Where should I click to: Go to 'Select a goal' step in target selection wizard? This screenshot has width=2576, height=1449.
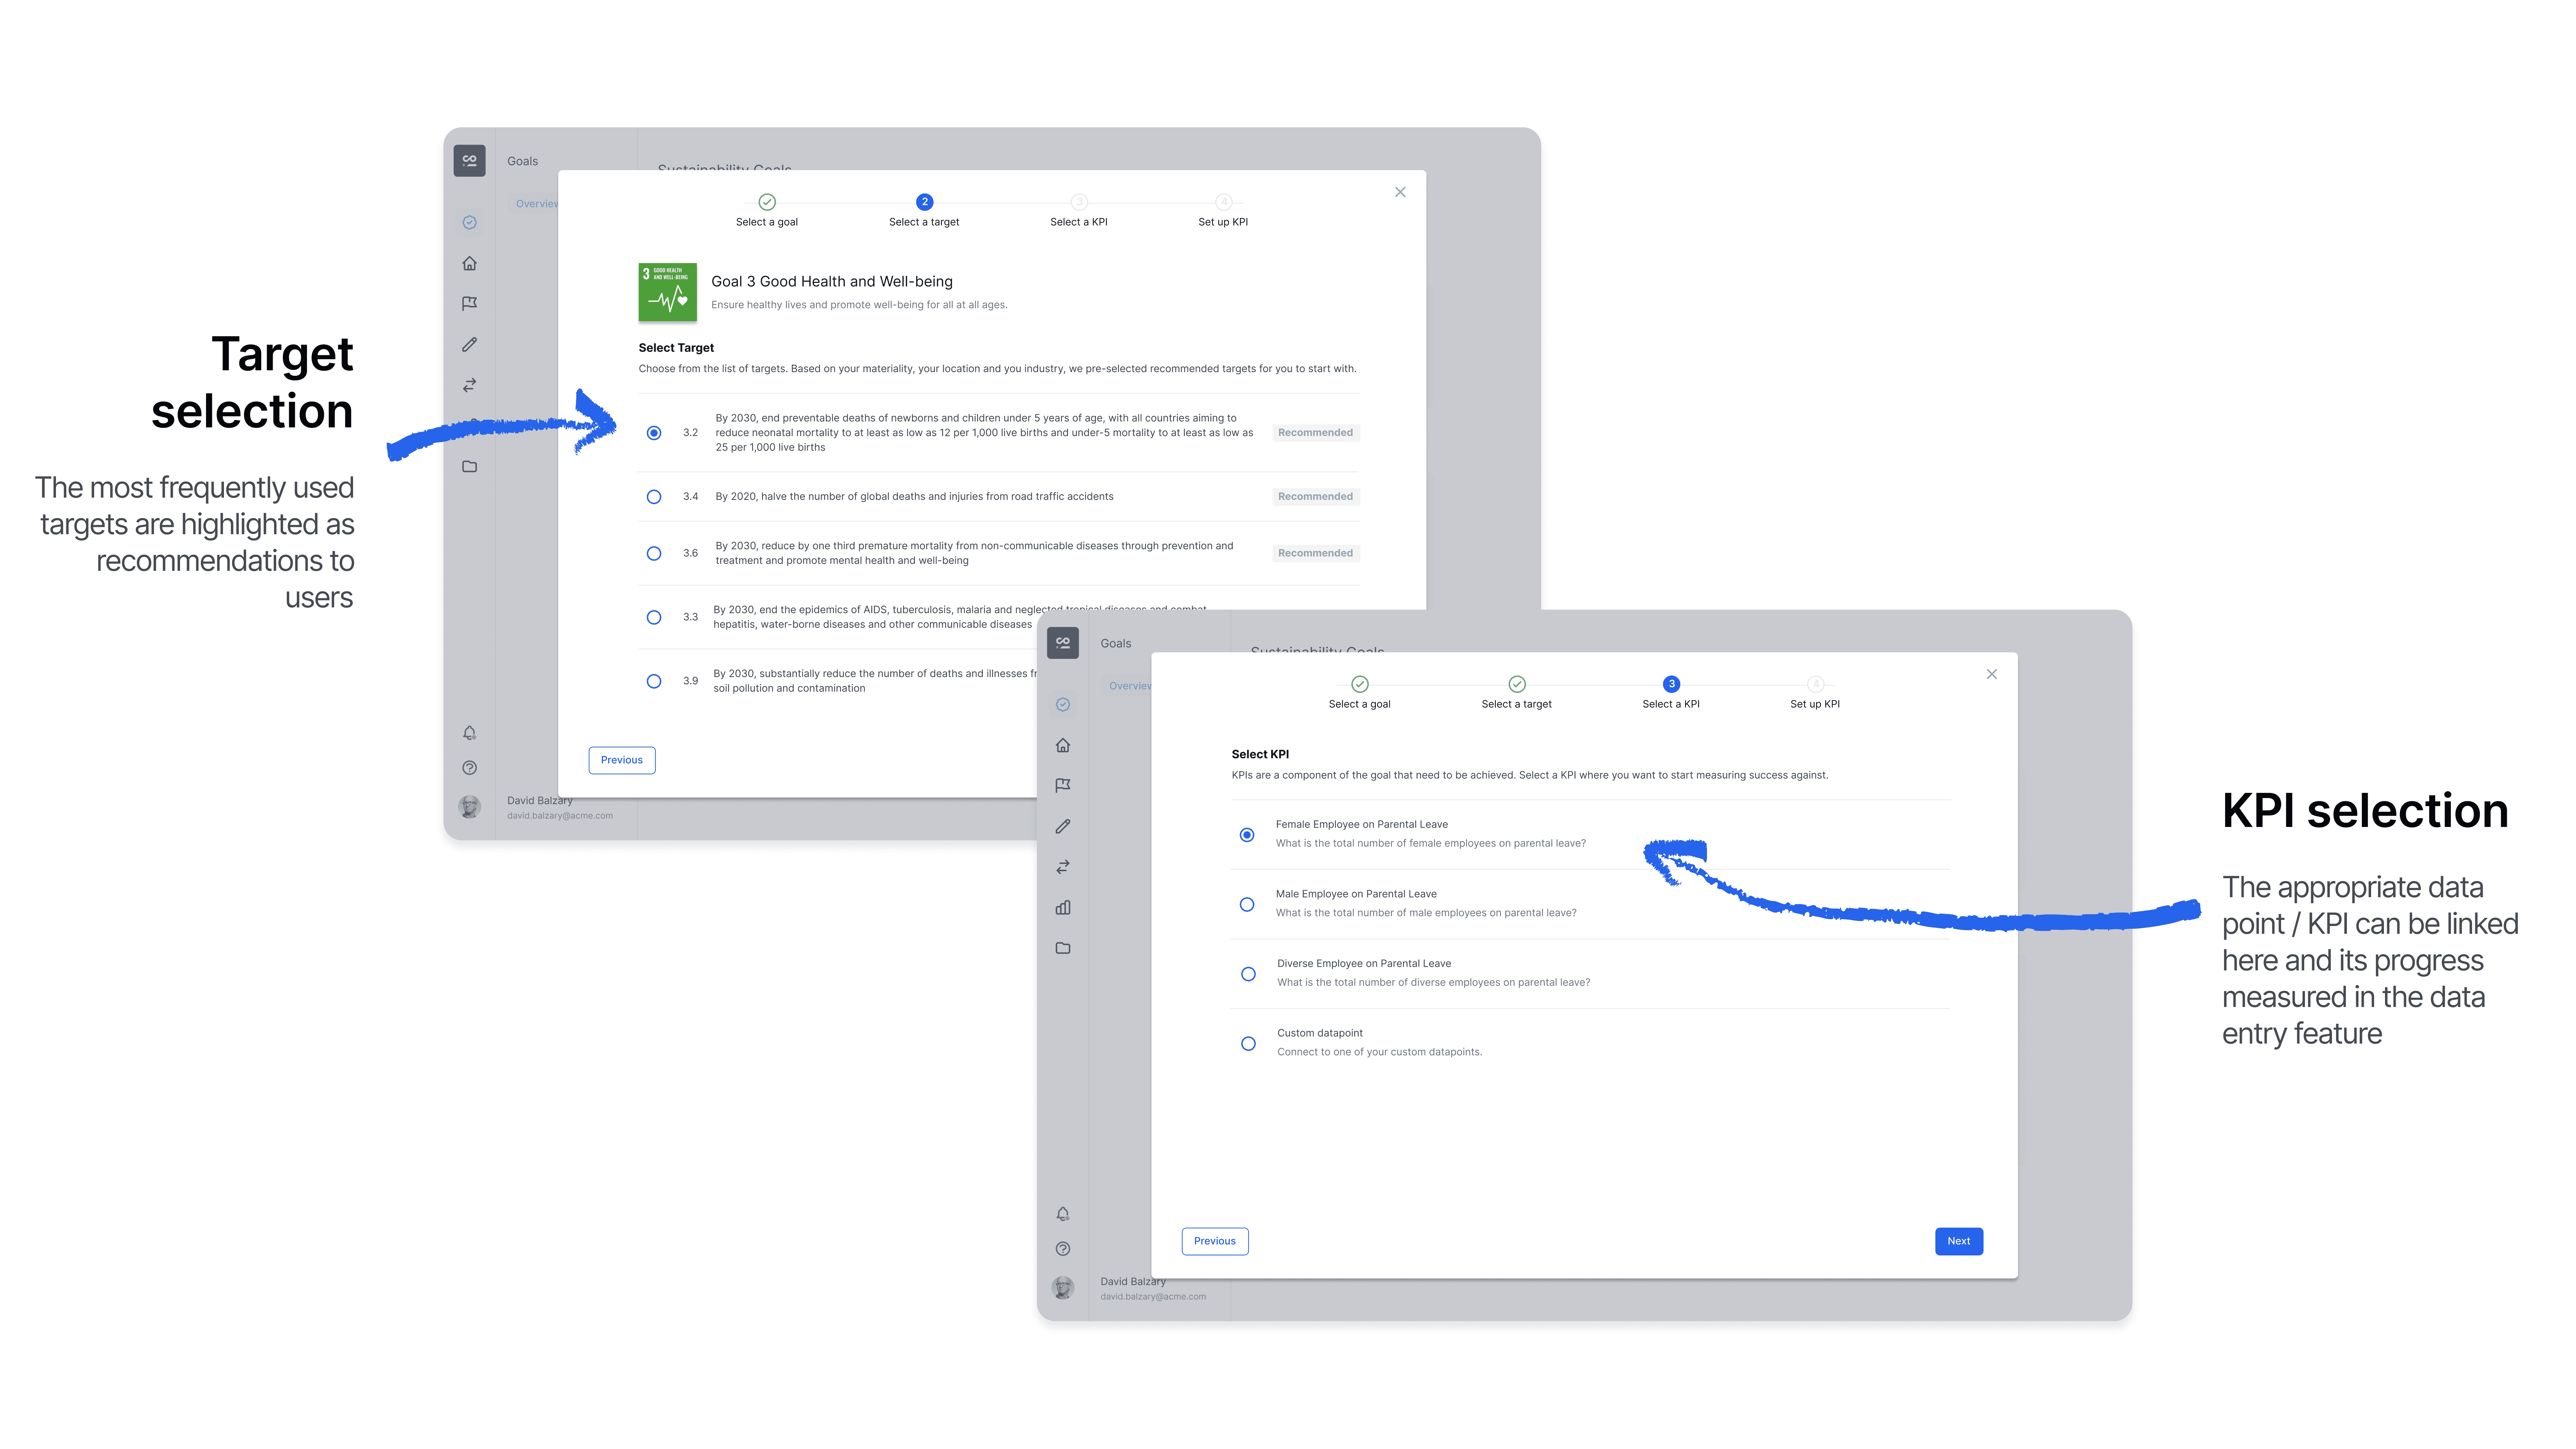(767, 211)
